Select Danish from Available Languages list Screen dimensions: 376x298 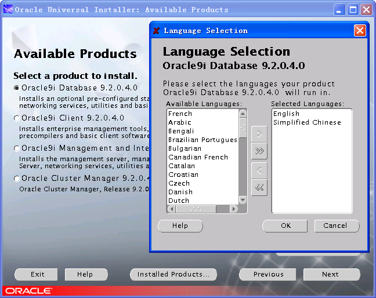pyautogui.click(x=180, y=192)
